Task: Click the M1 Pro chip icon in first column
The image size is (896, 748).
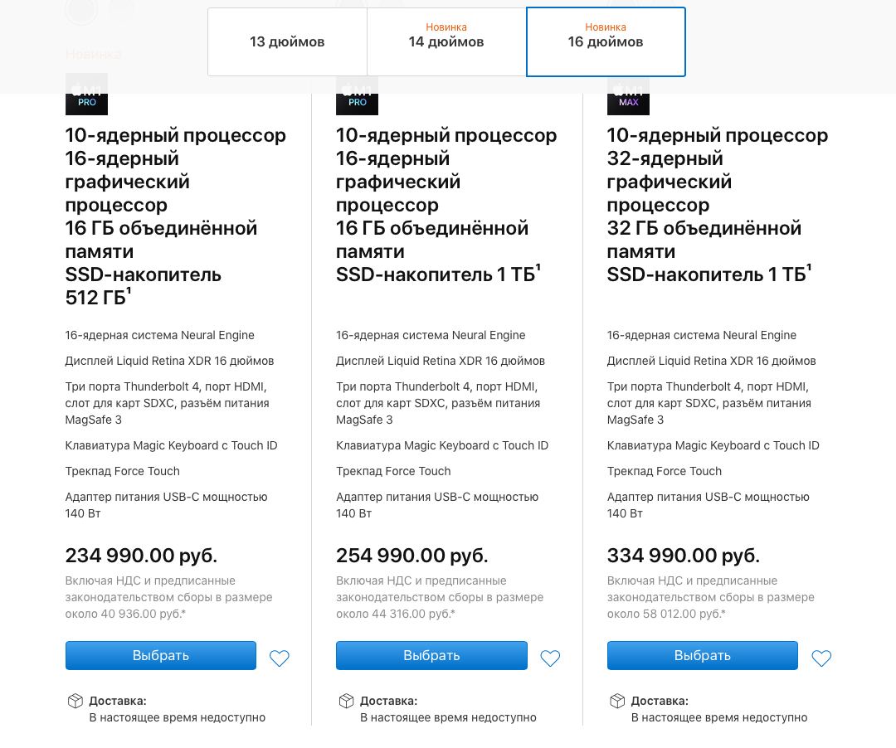Action: tap(86, 95)
